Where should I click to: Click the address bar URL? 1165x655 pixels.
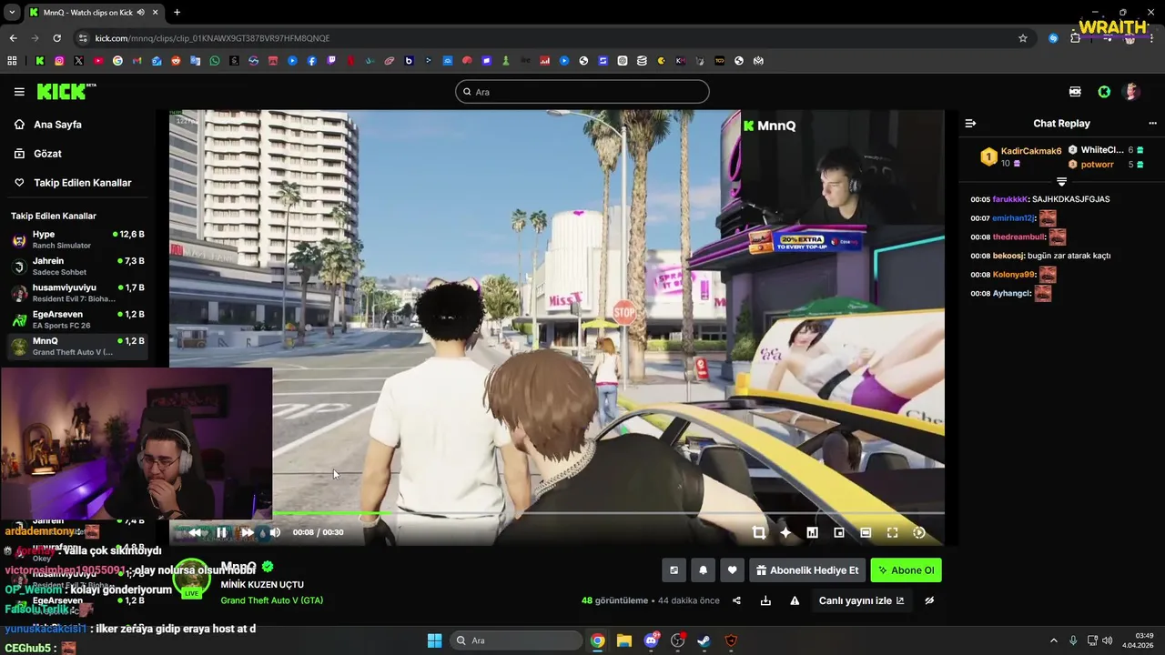point(212,38)
